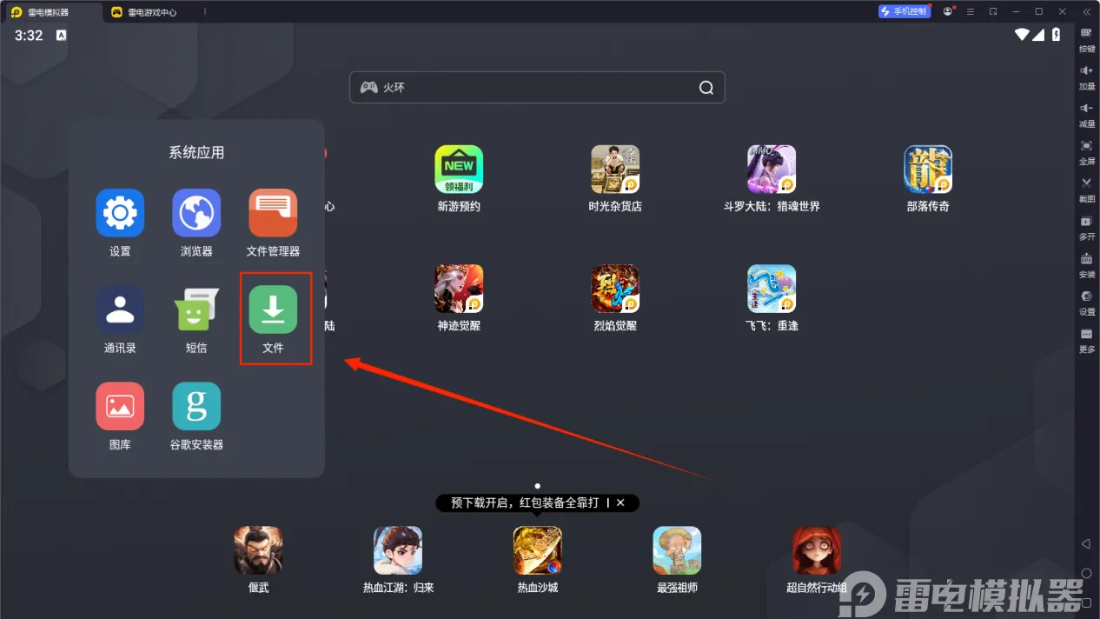Launch the 烈焰觉醒 game

(x=615, y=289)
